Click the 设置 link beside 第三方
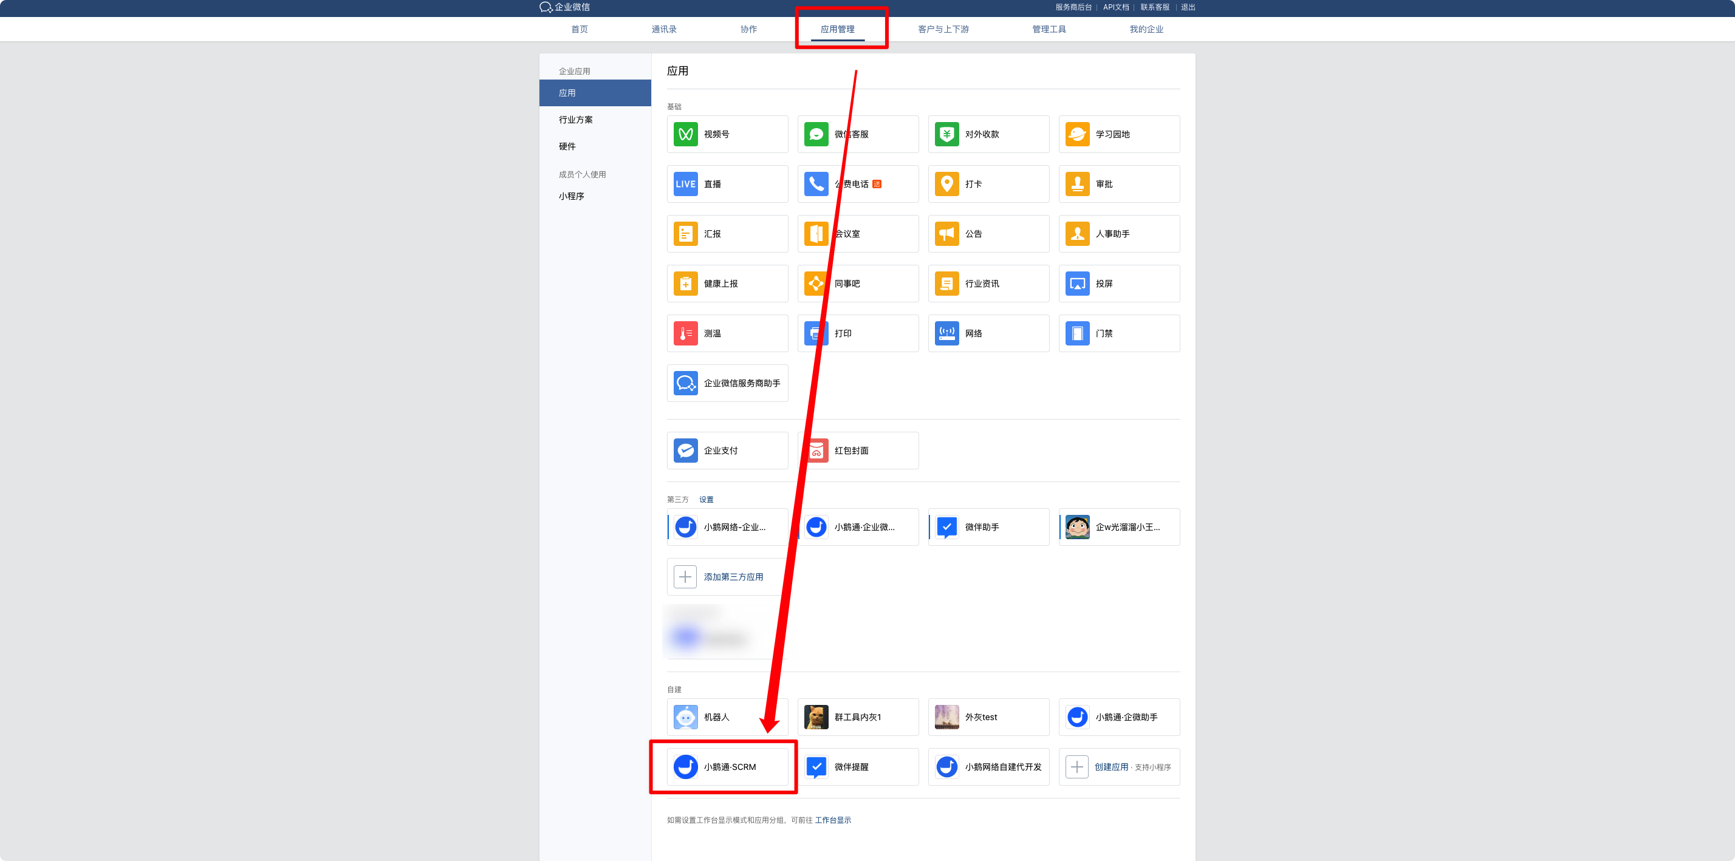The height and width of the screenshot is (861, 1735). click(706, 500)
